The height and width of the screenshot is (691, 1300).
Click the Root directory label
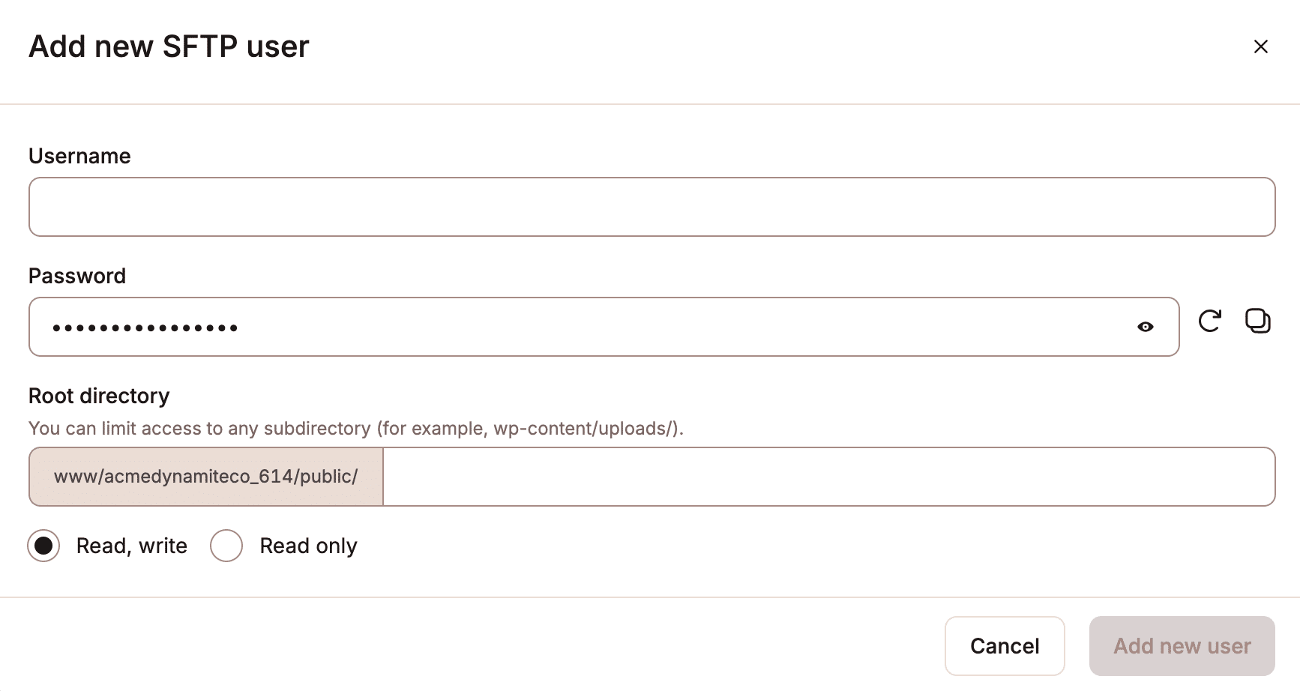tap(99, 395)
